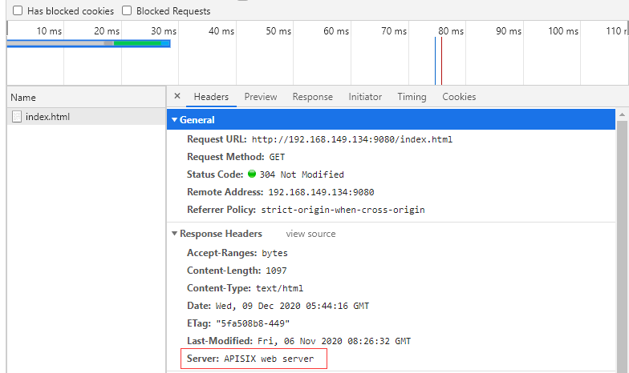Screen dimensions: 629x373
Task: Click the blue DOMContentLoaded line in timeline
Action: (x=435, y=60)
